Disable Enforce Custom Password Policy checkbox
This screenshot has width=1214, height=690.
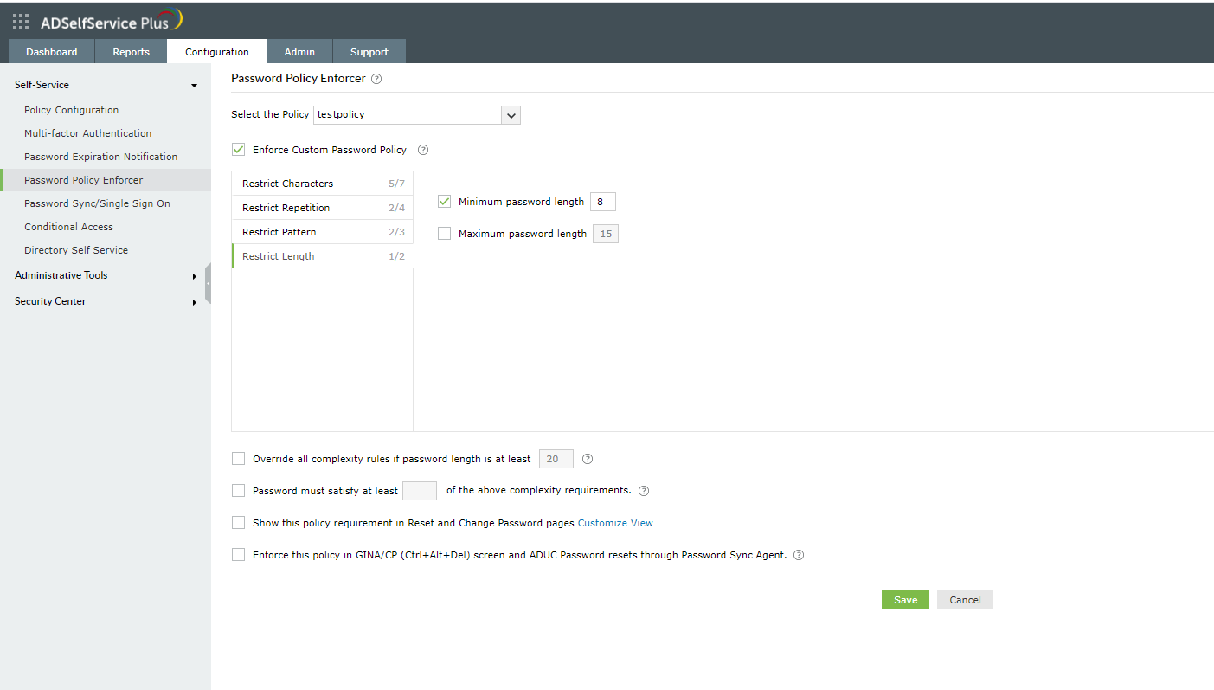(239, 150)
